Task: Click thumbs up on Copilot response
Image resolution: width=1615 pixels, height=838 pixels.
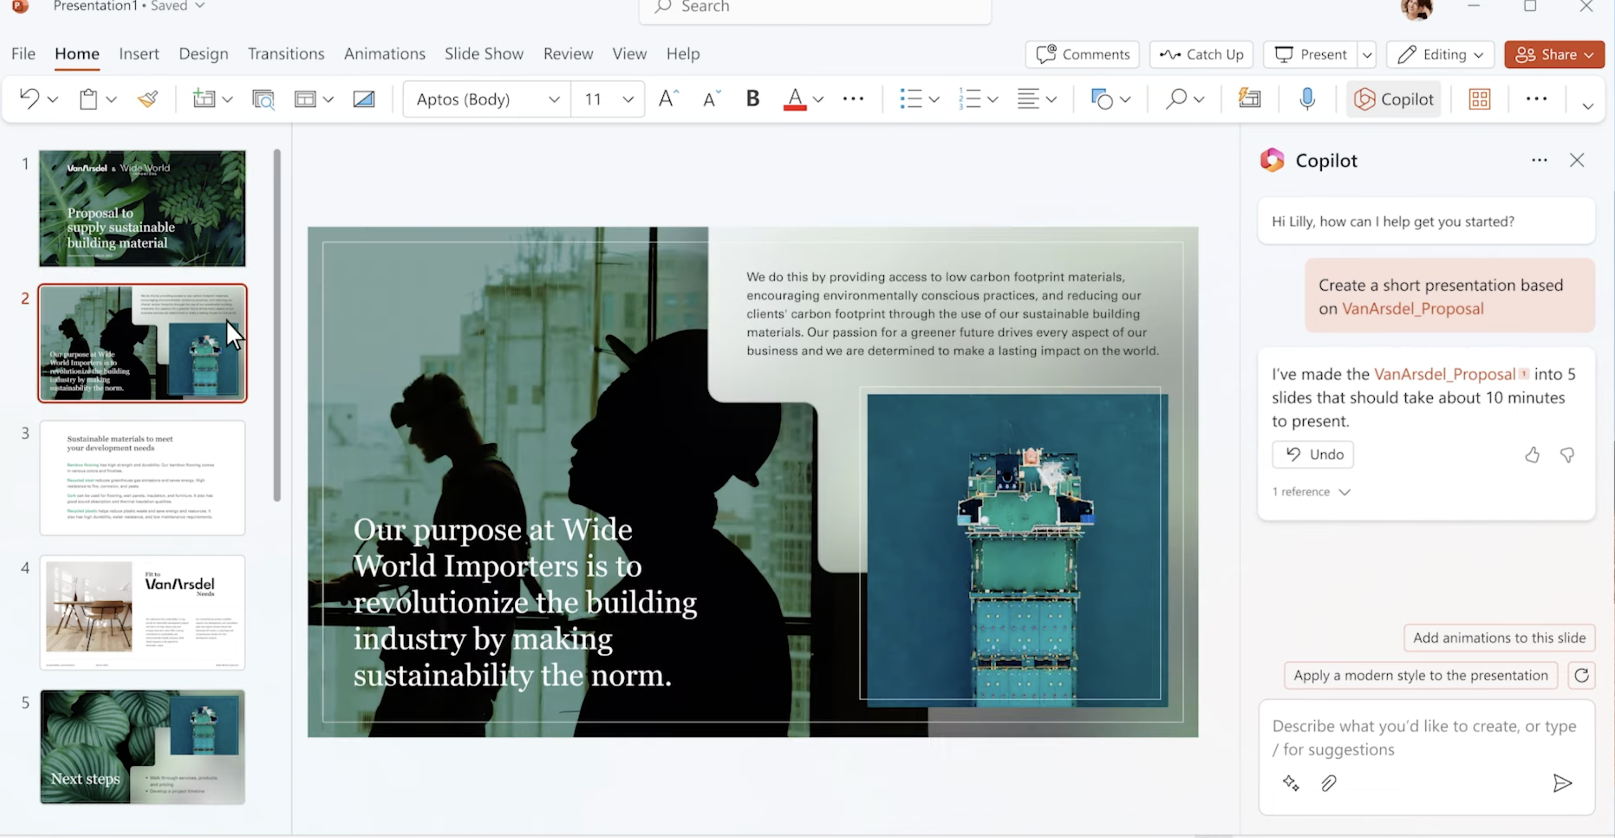Action: tap(1532, 455)
